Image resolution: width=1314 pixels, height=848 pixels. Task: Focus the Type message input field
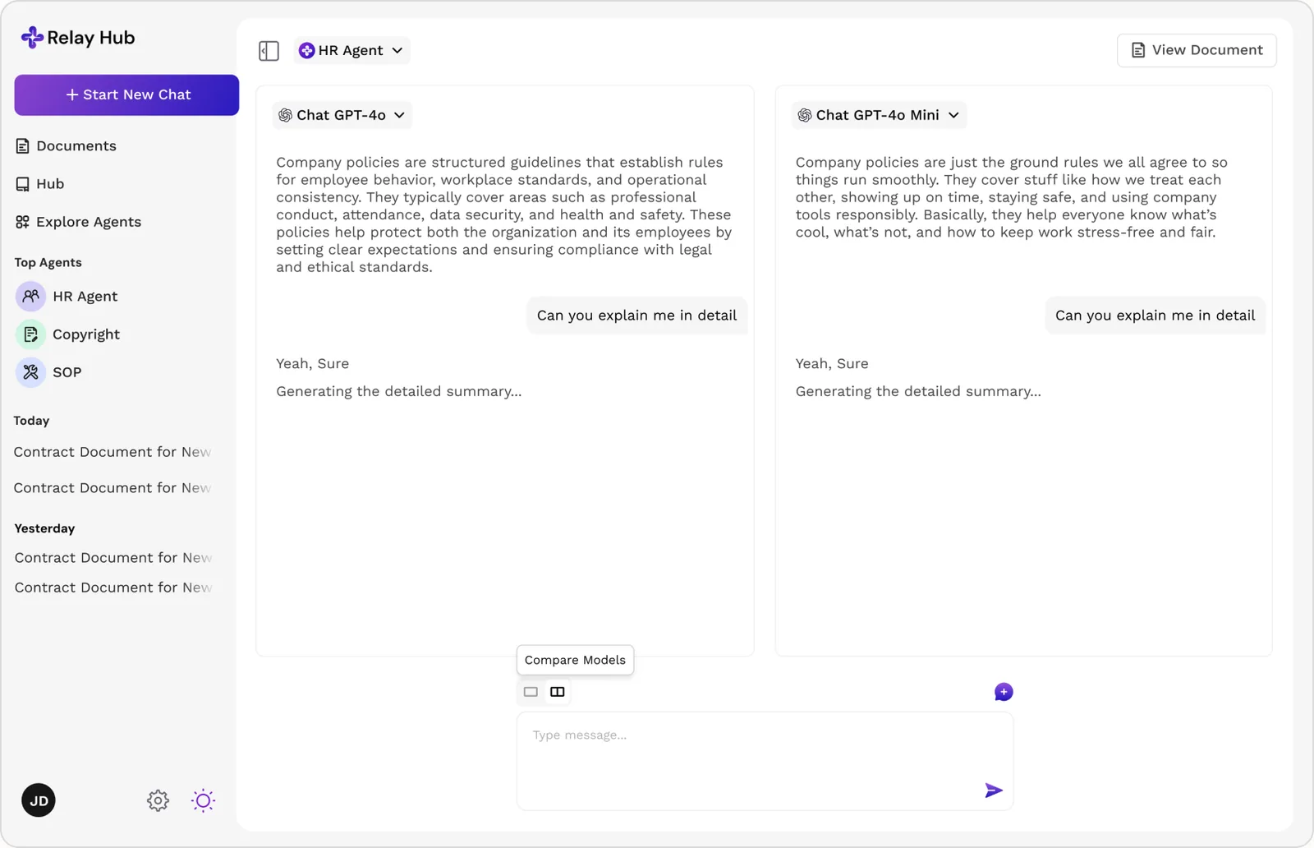(765, 761)
